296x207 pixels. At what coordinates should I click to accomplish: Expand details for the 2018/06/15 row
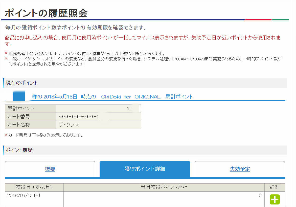pos(275,199)
